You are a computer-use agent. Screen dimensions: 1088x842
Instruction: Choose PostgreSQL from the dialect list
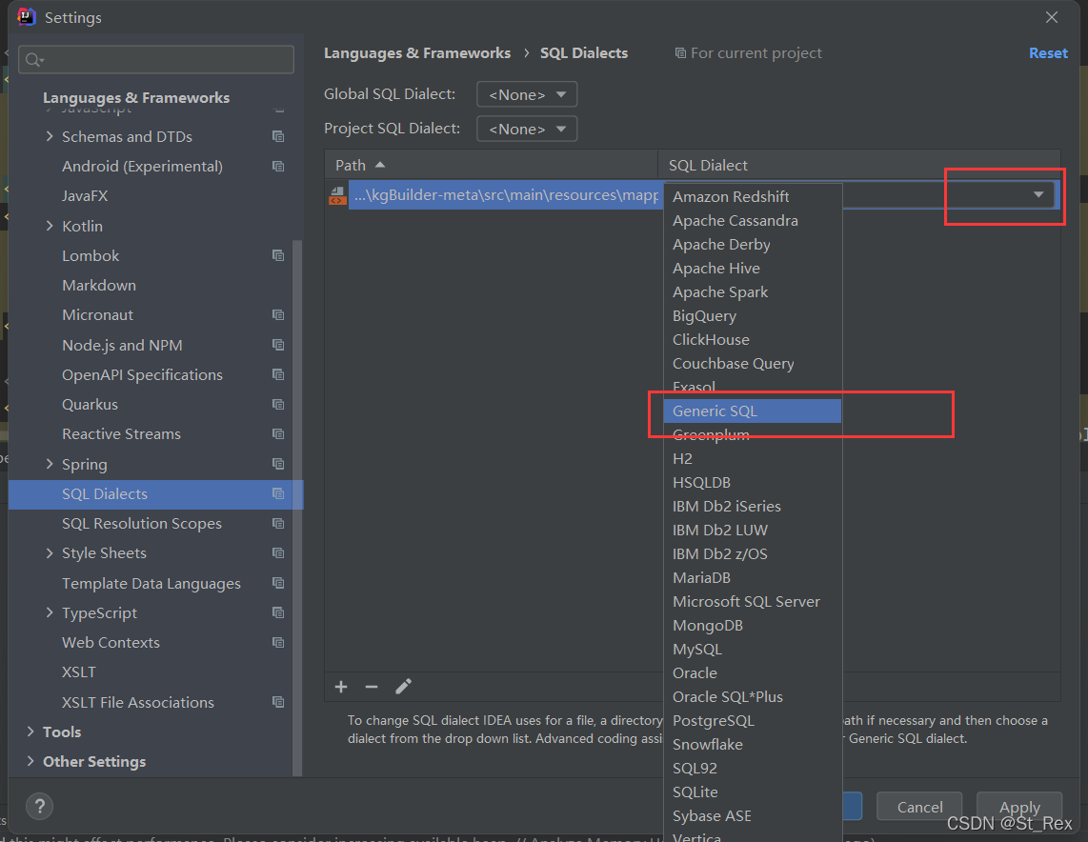click(x=752, y=721)
